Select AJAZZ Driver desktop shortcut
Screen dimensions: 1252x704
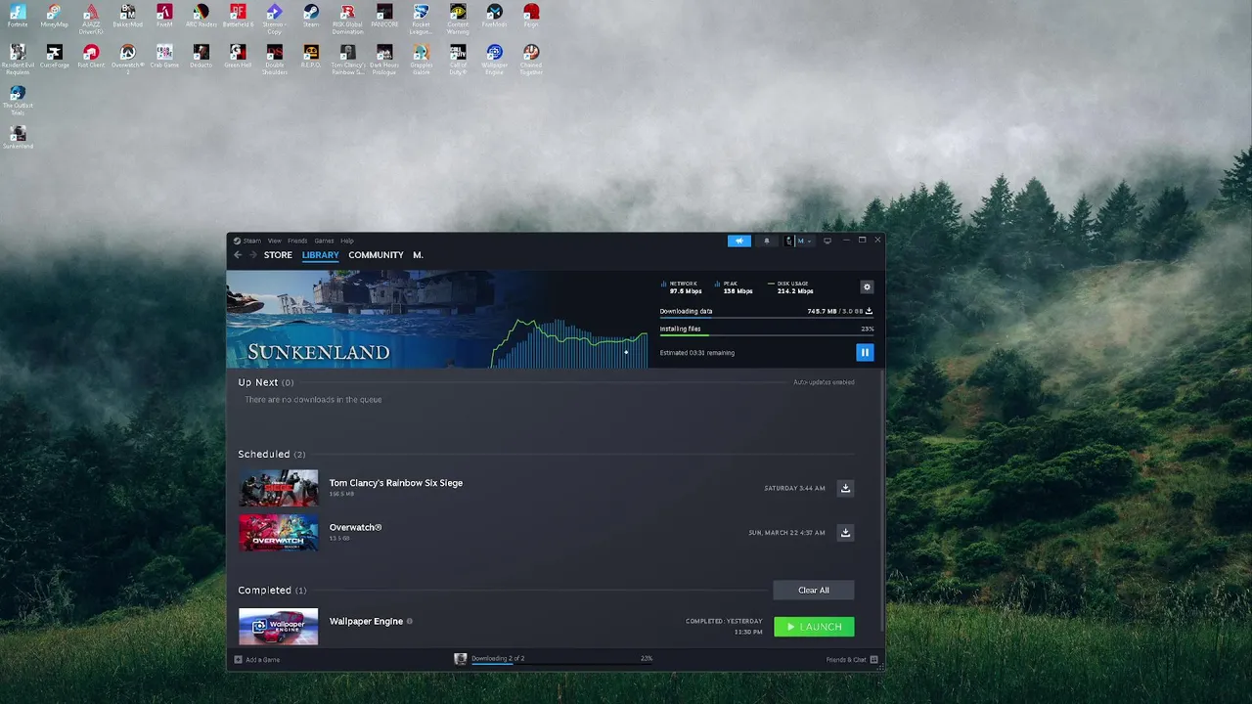pos(90,20)
